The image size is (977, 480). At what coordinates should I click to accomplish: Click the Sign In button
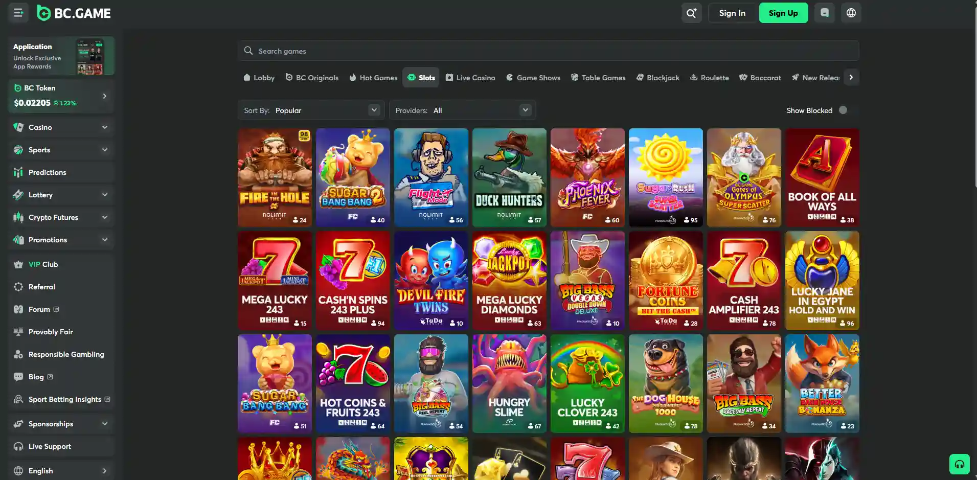732,13
